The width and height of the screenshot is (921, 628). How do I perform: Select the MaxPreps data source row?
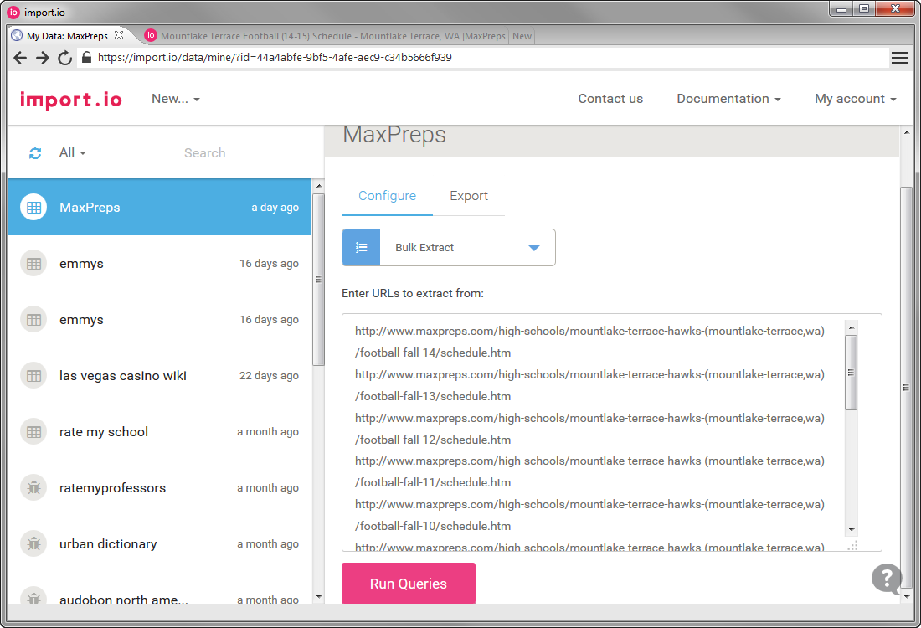click(x=159, y=208)
